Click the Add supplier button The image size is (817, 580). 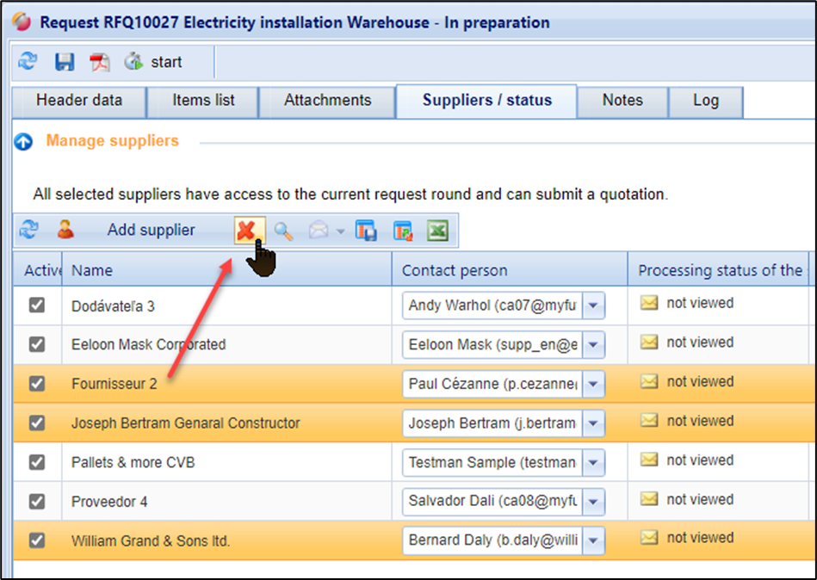(151, 230)
